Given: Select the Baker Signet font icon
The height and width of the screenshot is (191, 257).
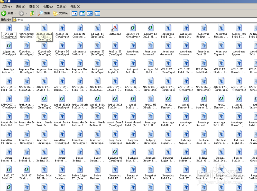Looking at the screenshot, I should pyautogui.click(x=168, y=134).
